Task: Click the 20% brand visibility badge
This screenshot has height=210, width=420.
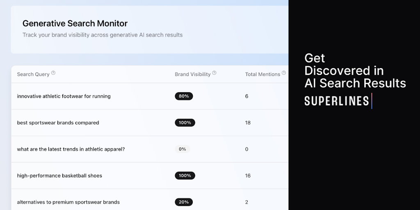Action: pos(184,202)
